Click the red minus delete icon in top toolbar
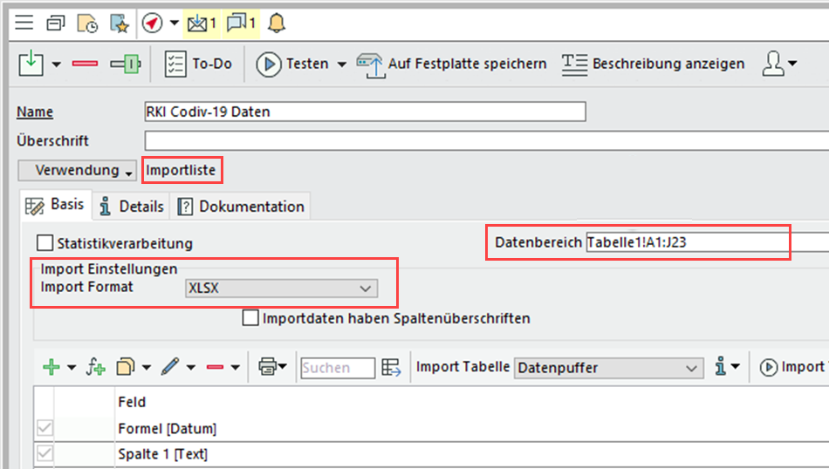Screen dimensions: 829x469 [x=85, y=65]
